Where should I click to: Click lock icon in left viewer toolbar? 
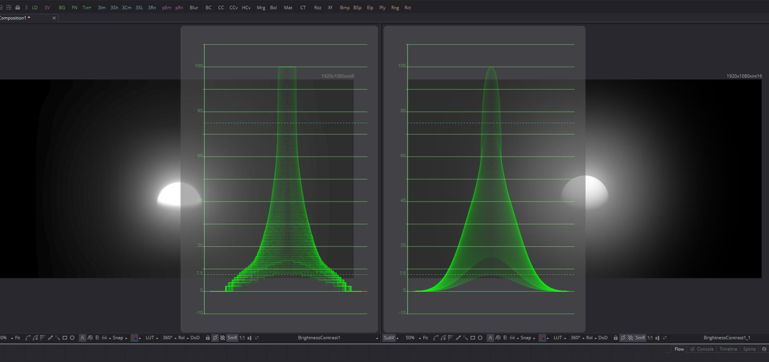tap(208, 338)
